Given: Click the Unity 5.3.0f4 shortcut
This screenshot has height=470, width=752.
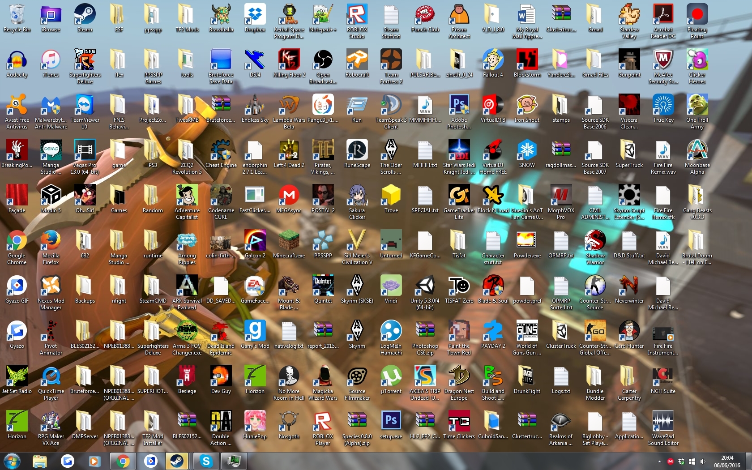Looking at the screenshot, I should click(x=425, y=293).
